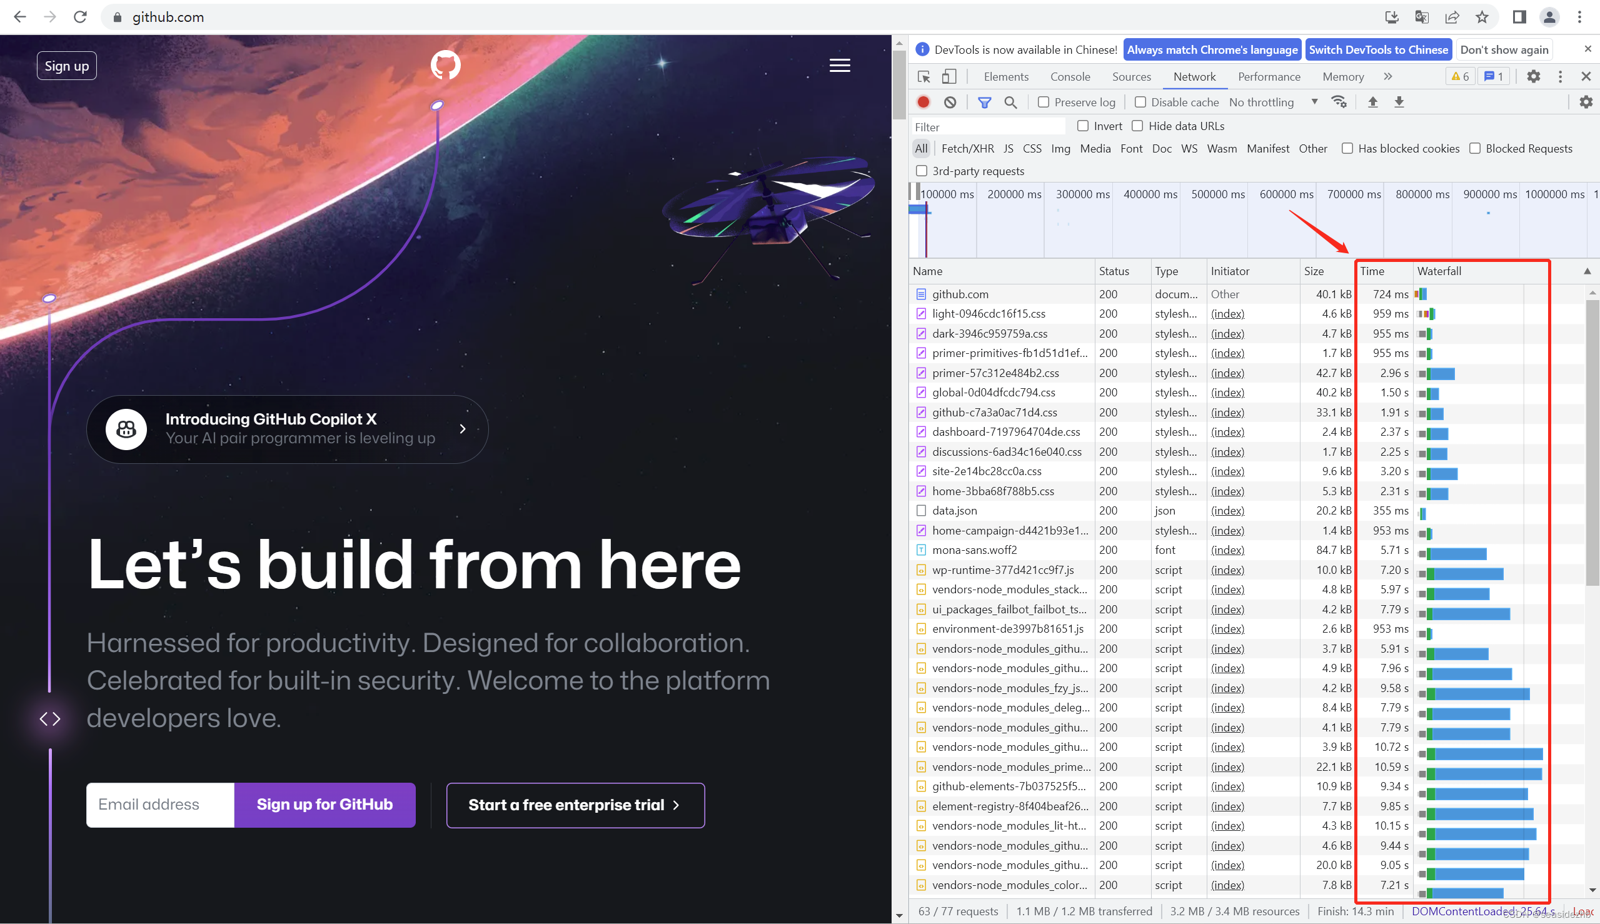Click Export HAR download icon
Screen dimensions: 1600x924
pyautogui.click(x=1399, y=102)
